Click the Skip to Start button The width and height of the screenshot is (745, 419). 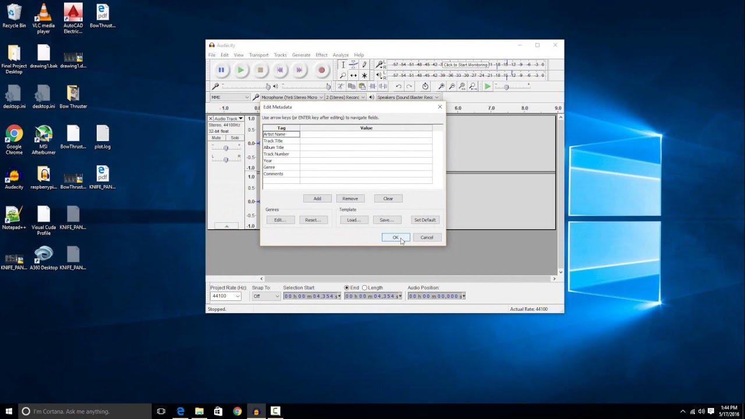pyautogui.click(x=280, y=70)
